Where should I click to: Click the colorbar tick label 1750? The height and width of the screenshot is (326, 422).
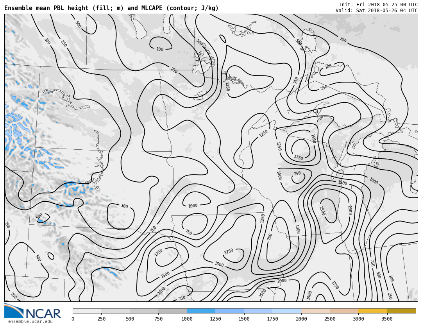[x=272, y=319]
